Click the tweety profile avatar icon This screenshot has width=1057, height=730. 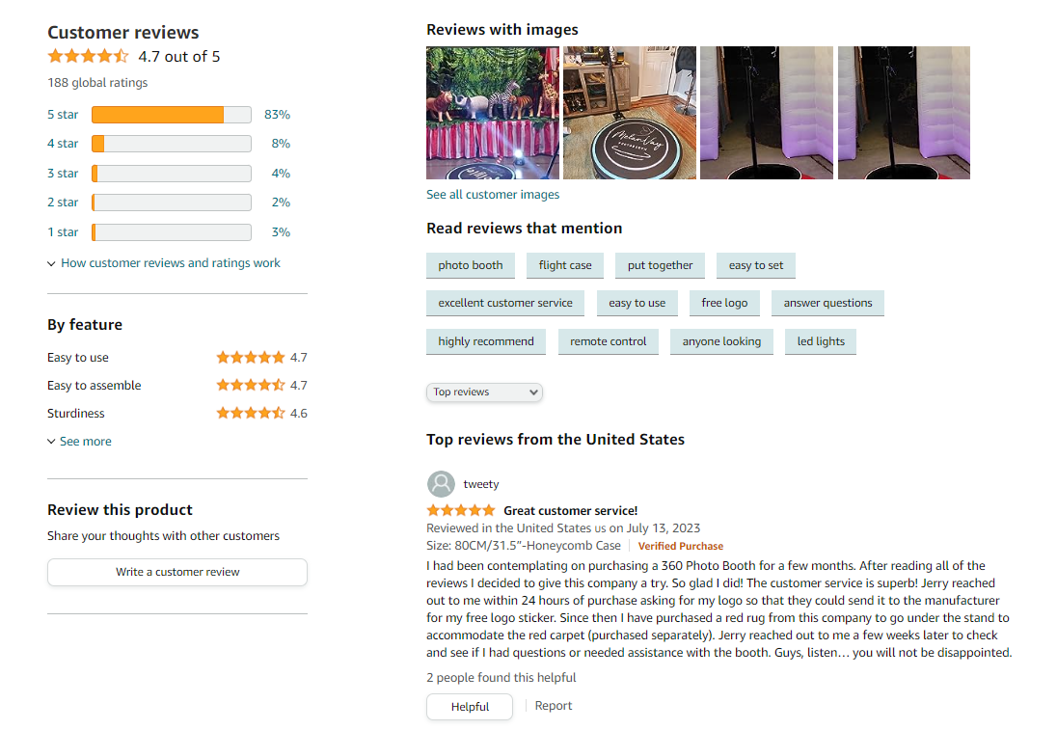(x=441, y=484)
